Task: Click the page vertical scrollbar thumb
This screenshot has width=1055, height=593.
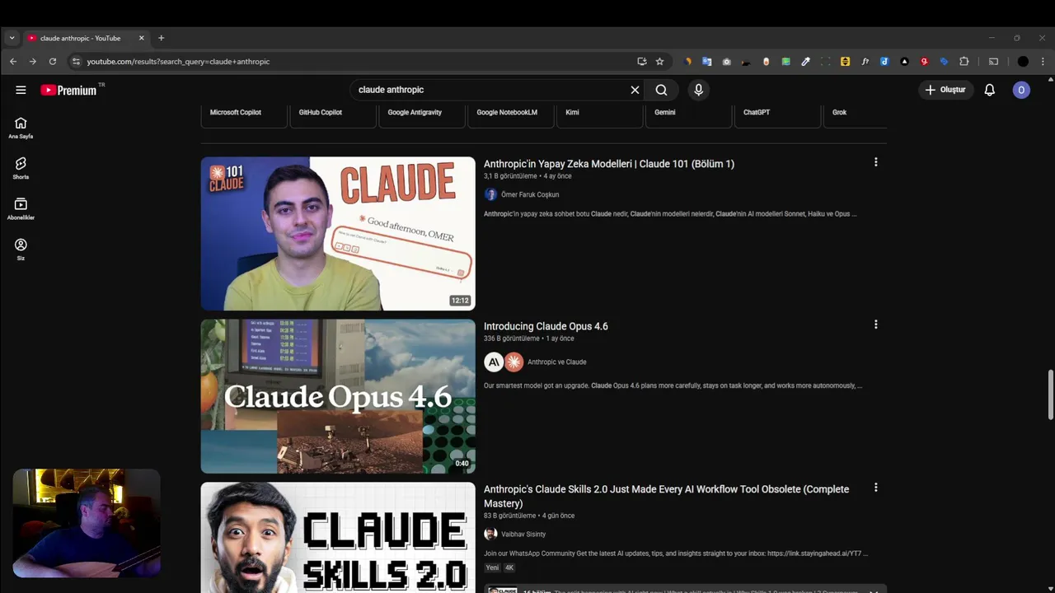Action: coord(1050,395)
